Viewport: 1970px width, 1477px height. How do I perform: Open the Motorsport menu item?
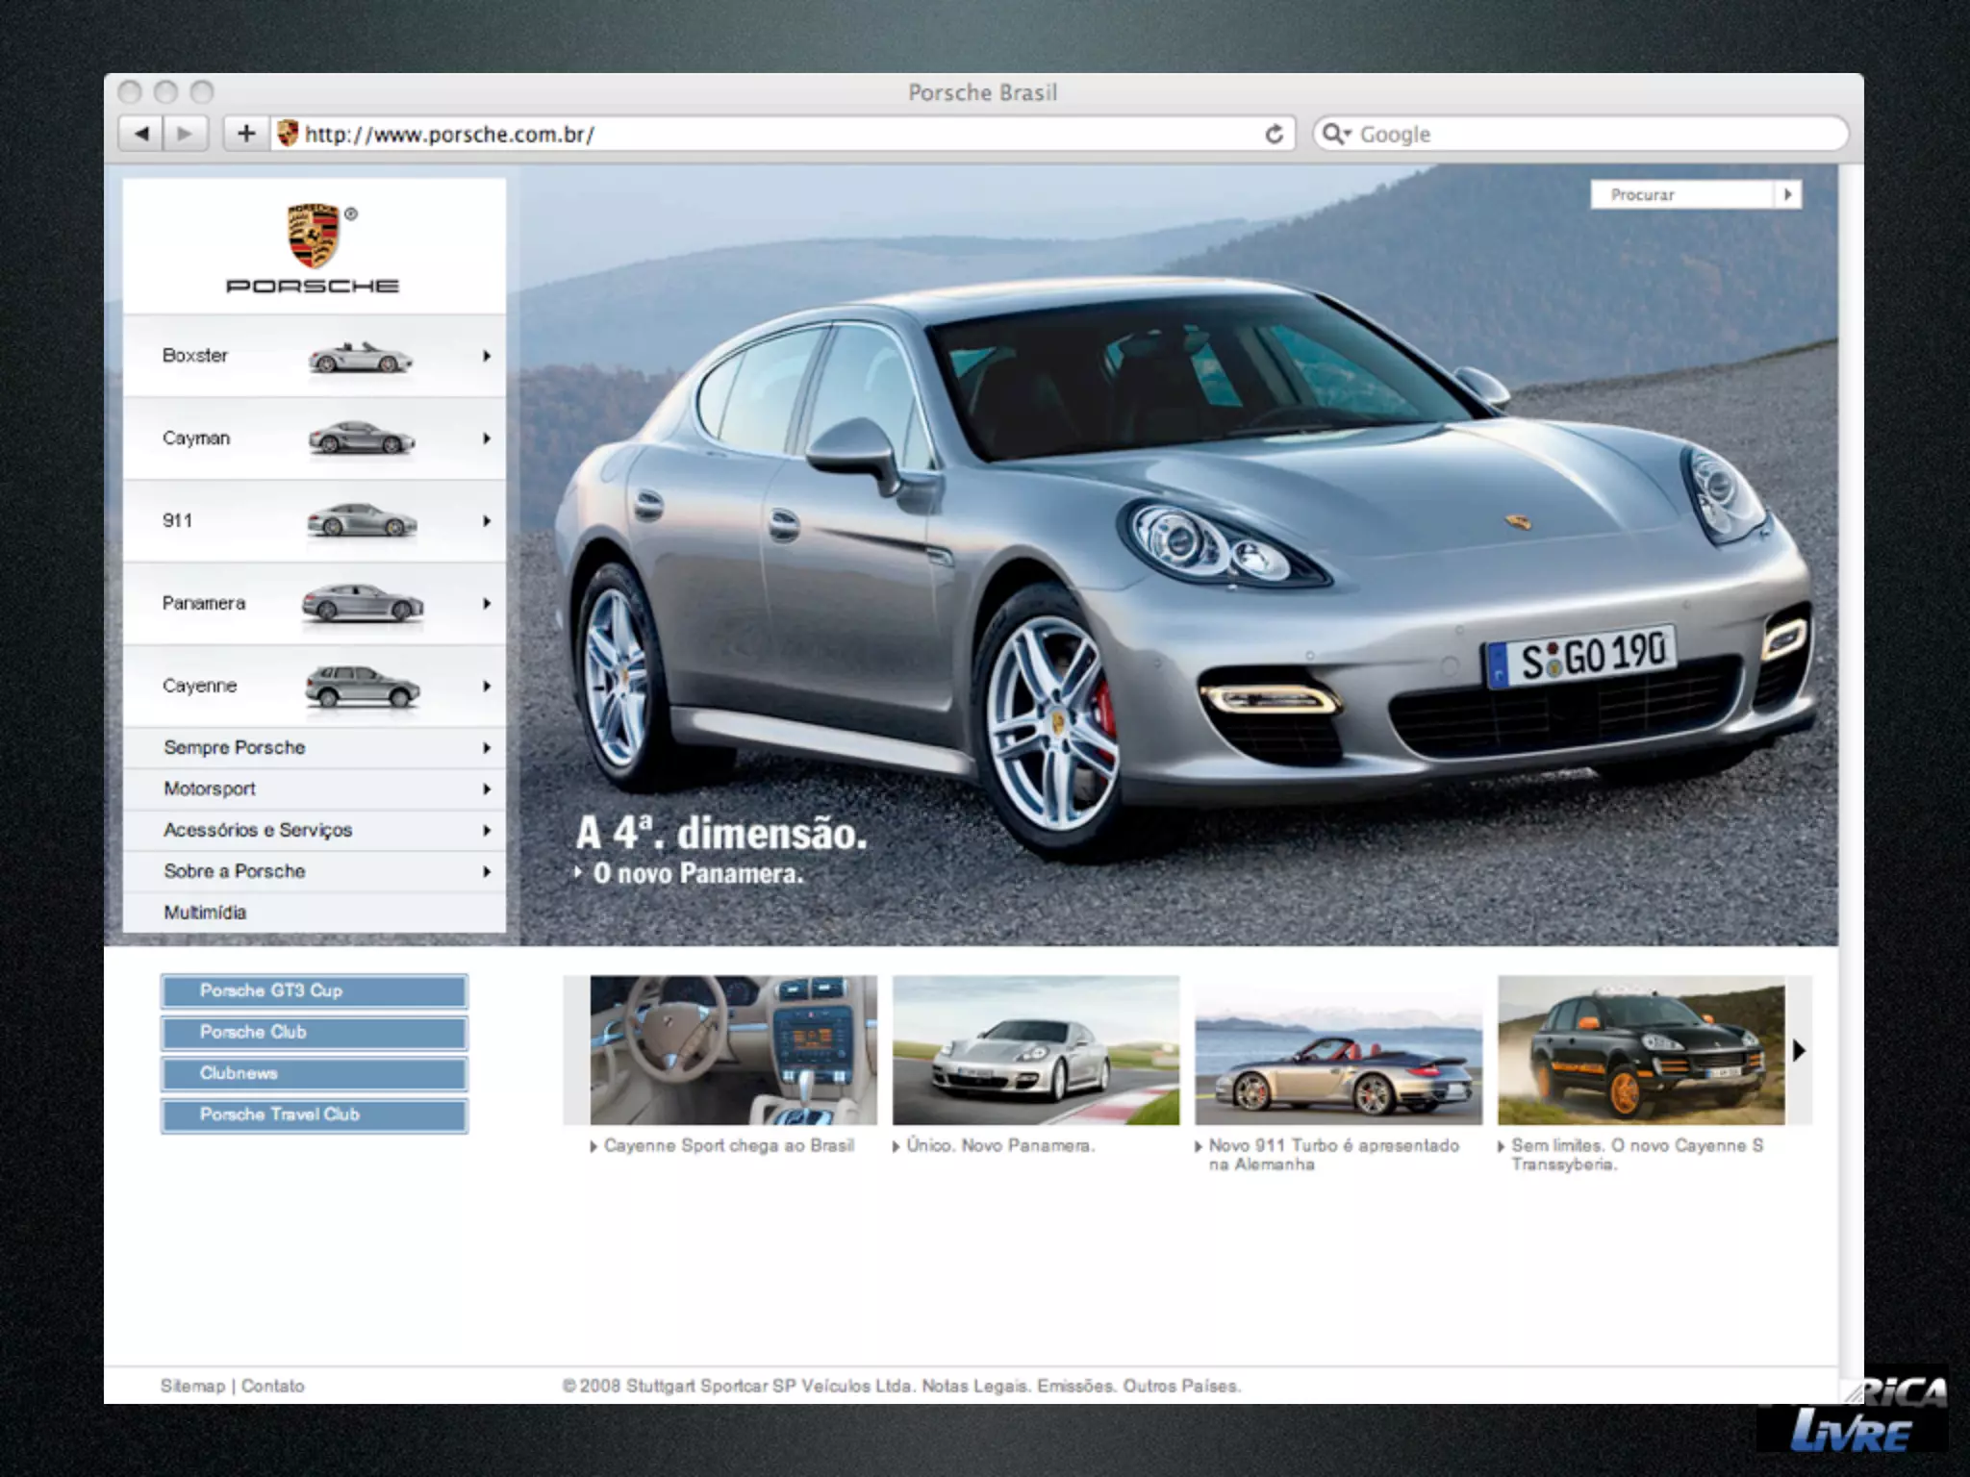(210, 789)
